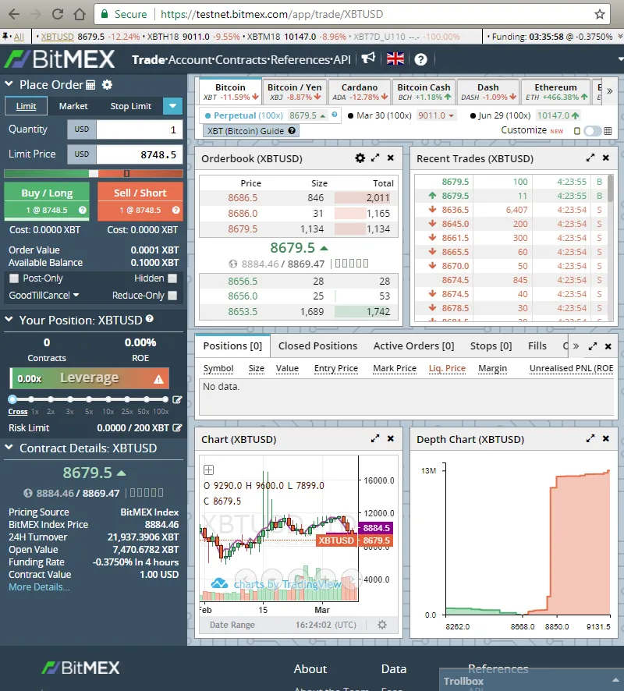Screen dimensions: 624x691
Task: Expand ticker bar chevron
Action: pyautogui.click(x=620, y=37)
